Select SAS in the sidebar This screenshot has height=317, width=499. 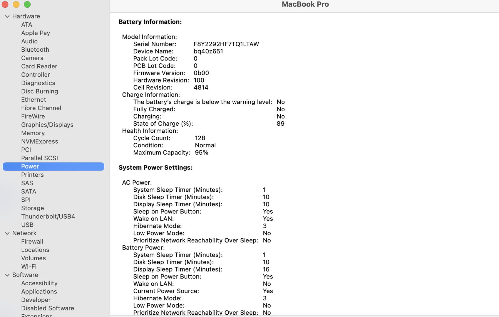click(27, 183)
